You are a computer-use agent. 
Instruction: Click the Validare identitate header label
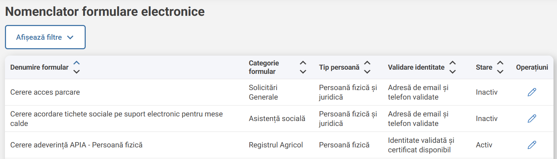pyautogui.click(x=416, y=67)
